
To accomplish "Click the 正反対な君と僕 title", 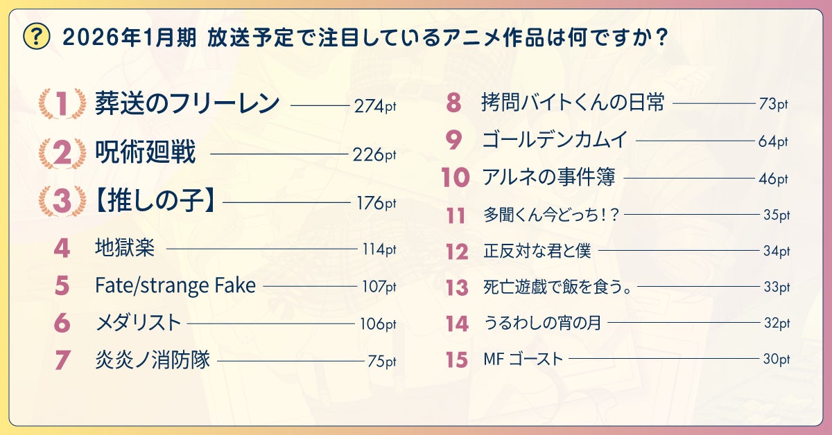I will point(537,251).
